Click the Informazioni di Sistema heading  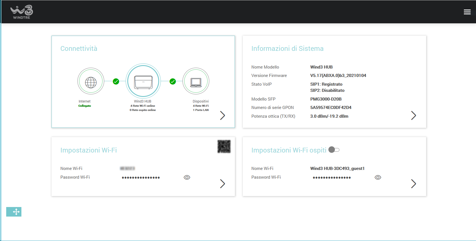[287, 49]
